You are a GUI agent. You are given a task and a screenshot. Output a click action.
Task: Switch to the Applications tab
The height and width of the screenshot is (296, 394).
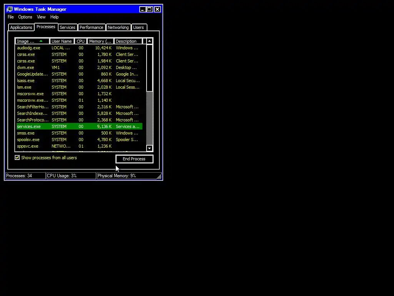(x=21, y=27)
